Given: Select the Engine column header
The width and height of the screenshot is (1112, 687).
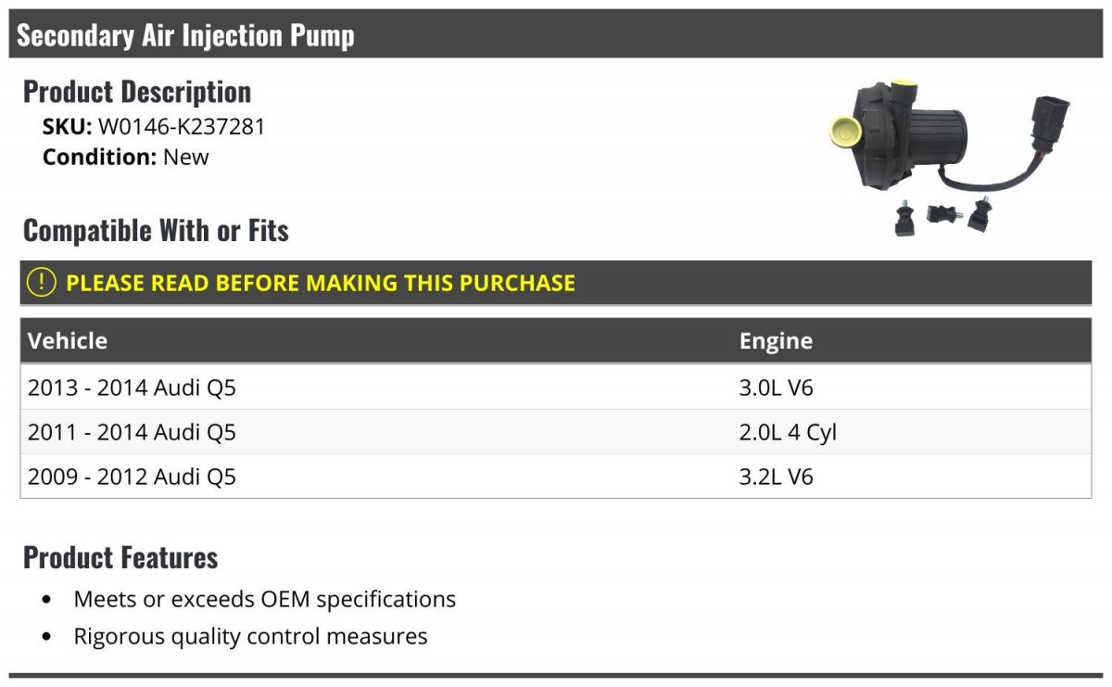Looking at the screenshot, I should coord(776,341).
